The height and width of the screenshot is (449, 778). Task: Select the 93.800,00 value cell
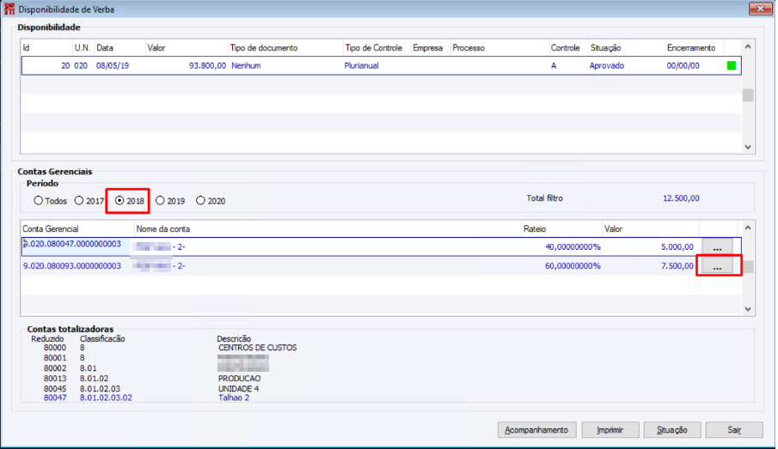(207, 65)
